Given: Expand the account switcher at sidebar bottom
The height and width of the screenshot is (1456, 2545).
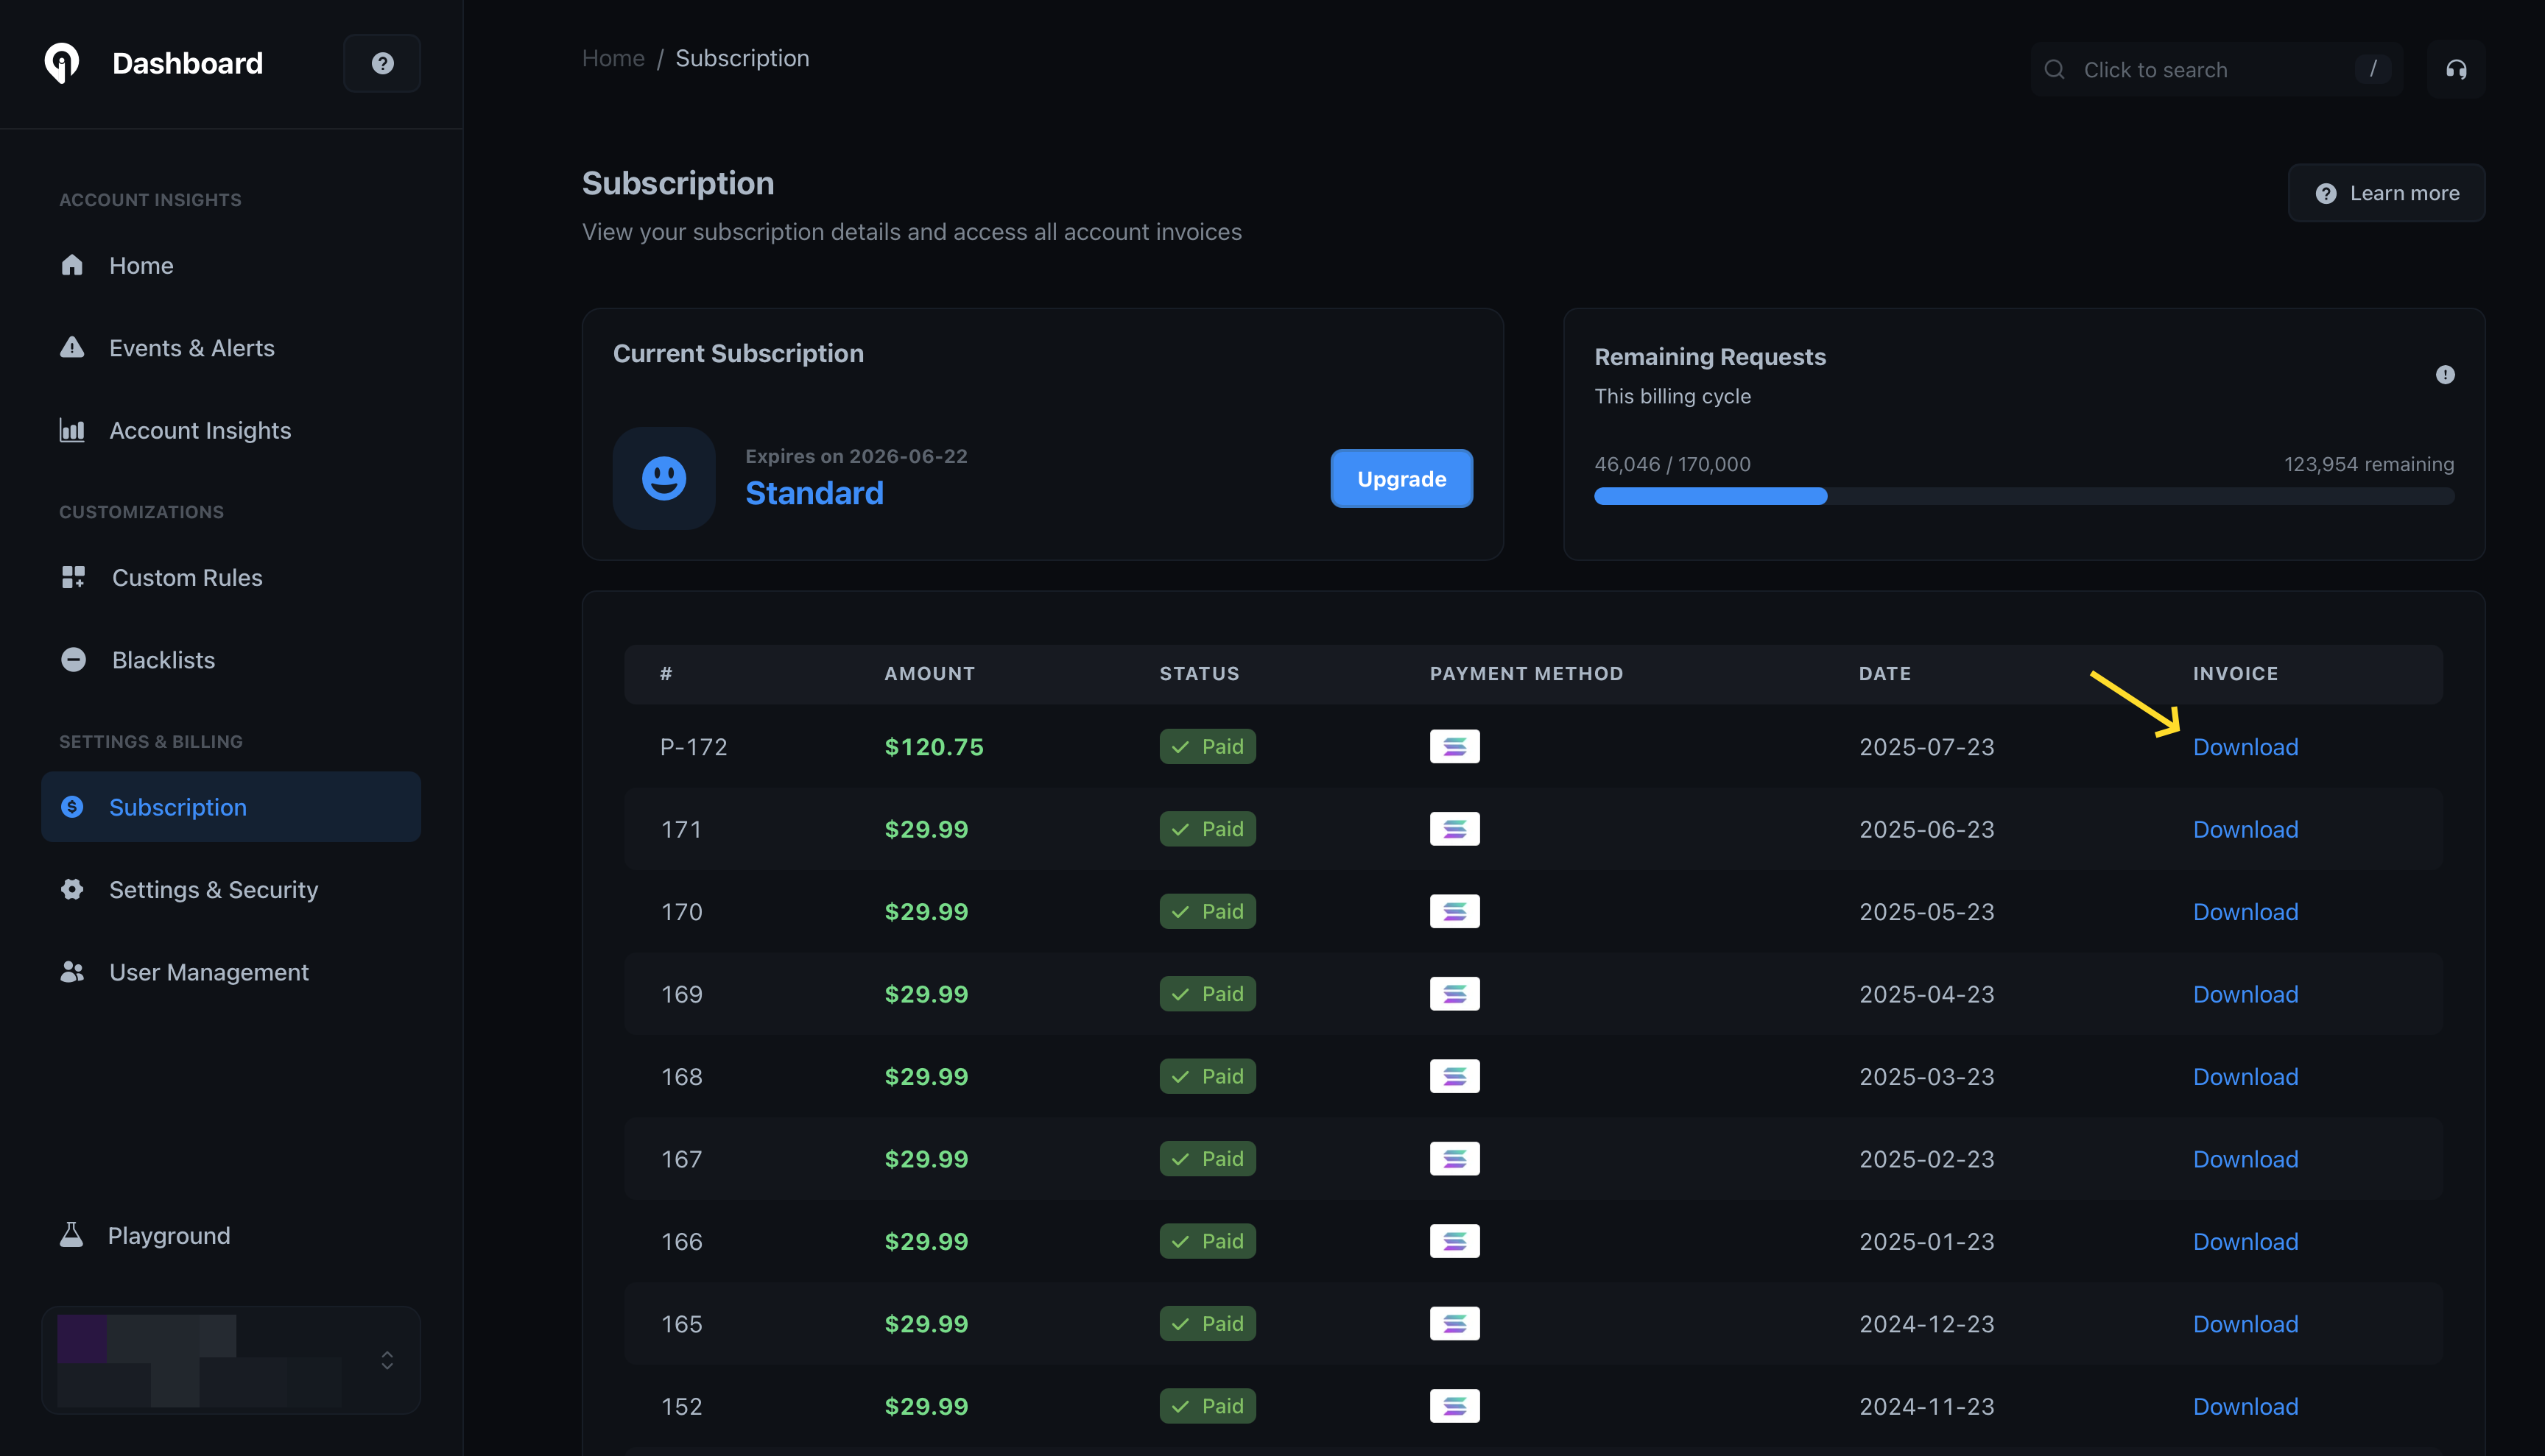Looking at the screenshot, I should click(x=387, y=1360).
